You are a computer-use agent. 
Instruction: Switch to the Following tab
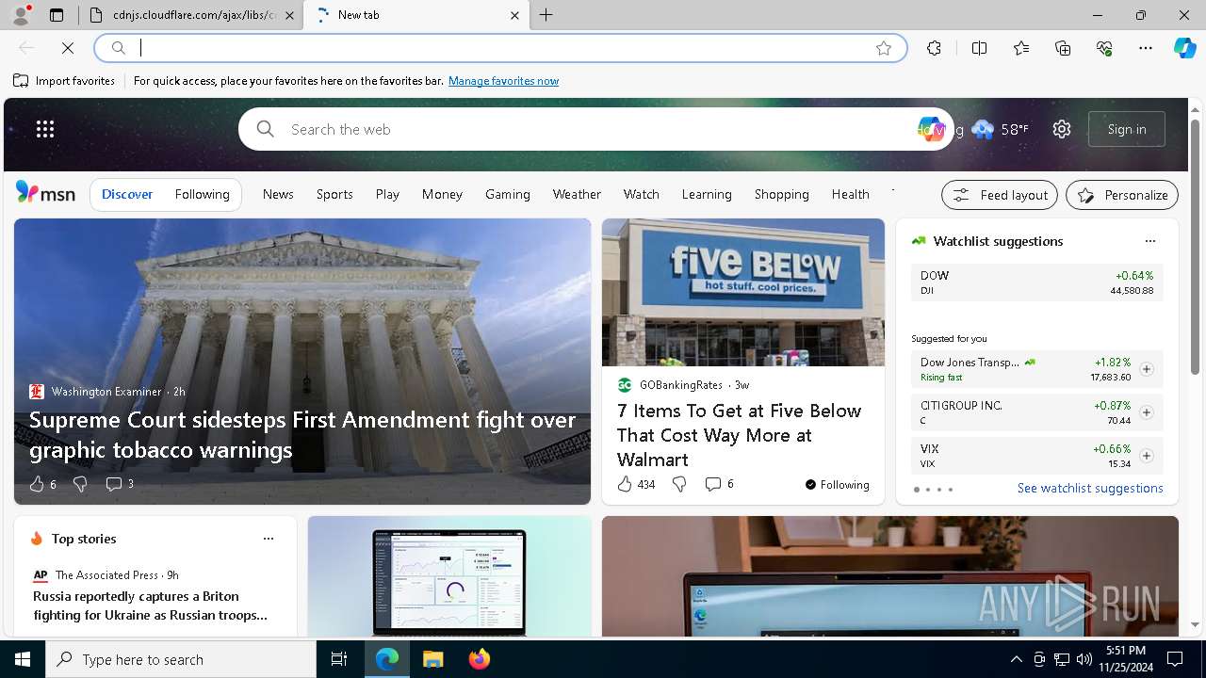coord(202,194)
